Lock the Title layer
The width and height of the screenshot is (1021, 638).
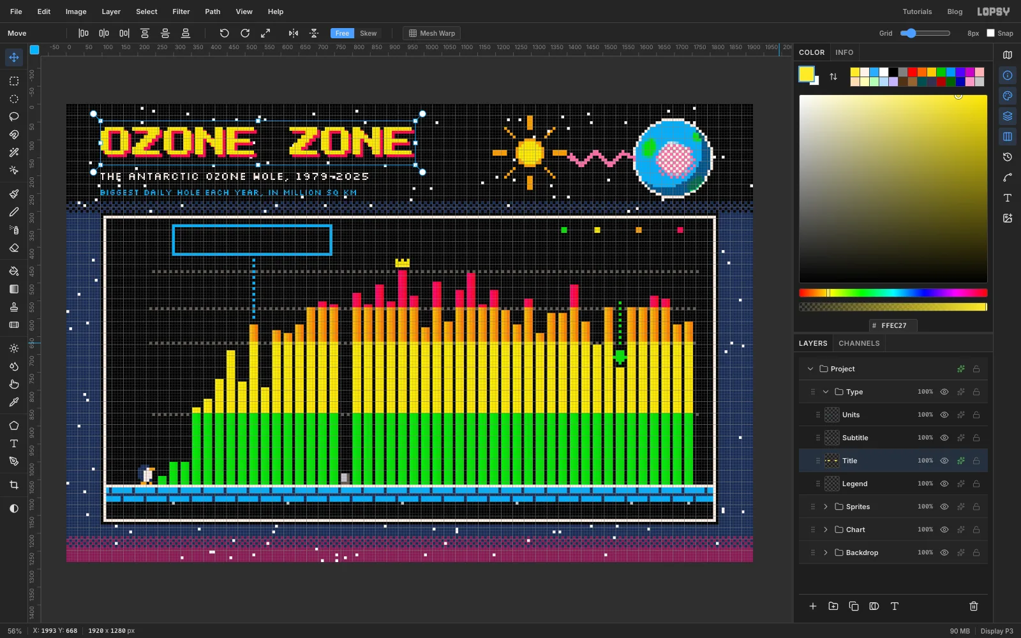[976, 461]
